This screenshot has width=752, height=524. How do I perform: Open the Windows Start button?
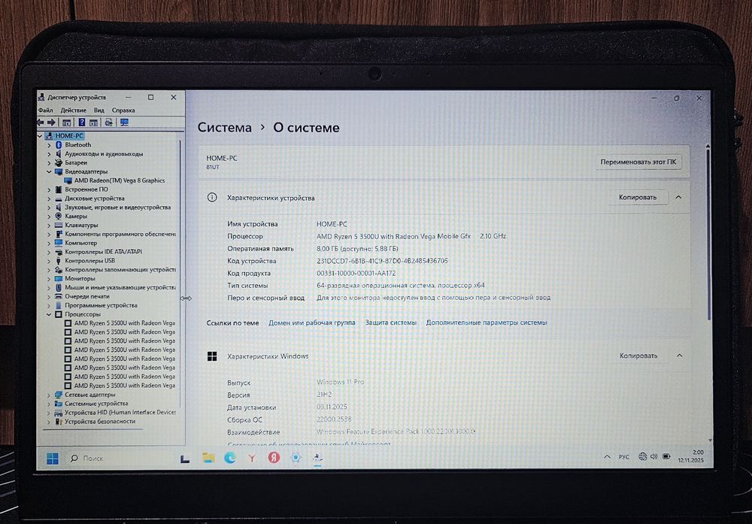pos(53,459)
